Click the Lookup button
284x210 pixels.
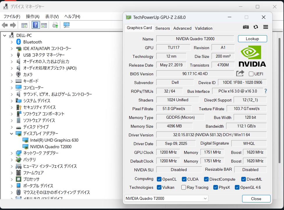coord(252,39)
